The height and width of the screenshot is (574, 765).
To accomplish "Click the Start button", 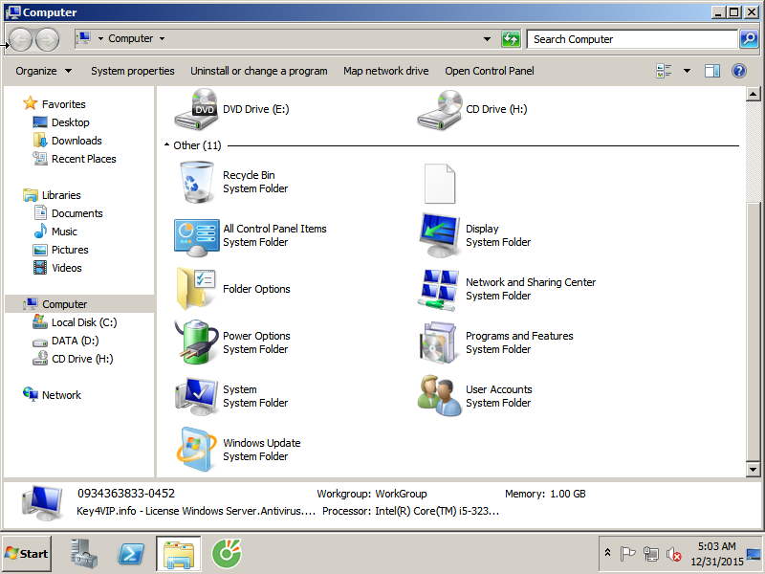I will click(x=27, y=554).
